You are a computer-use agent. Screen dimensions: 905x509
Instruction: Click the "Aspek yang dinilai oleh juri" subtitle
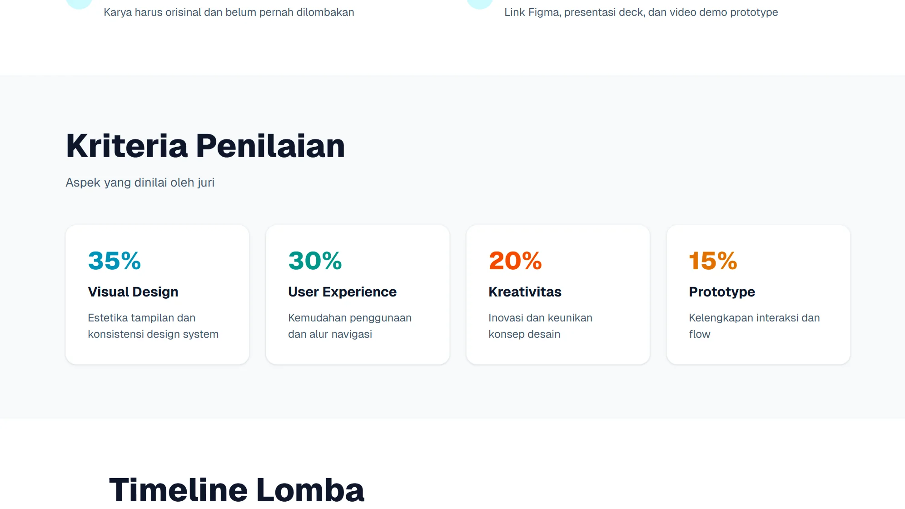[140, 183]
